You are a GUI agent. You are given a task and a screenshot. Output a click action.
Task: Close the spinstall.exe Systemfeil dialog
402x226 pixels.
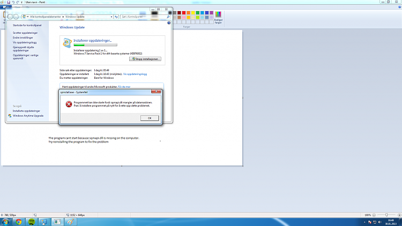[156, 92]
